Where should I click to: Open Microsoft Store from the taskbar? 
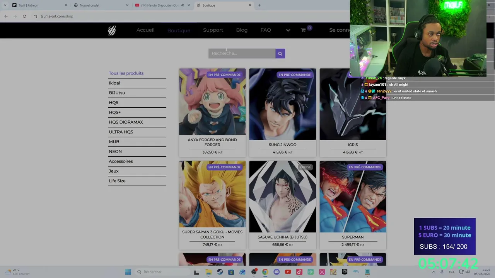pyautogui.click(x=231, y=272)
